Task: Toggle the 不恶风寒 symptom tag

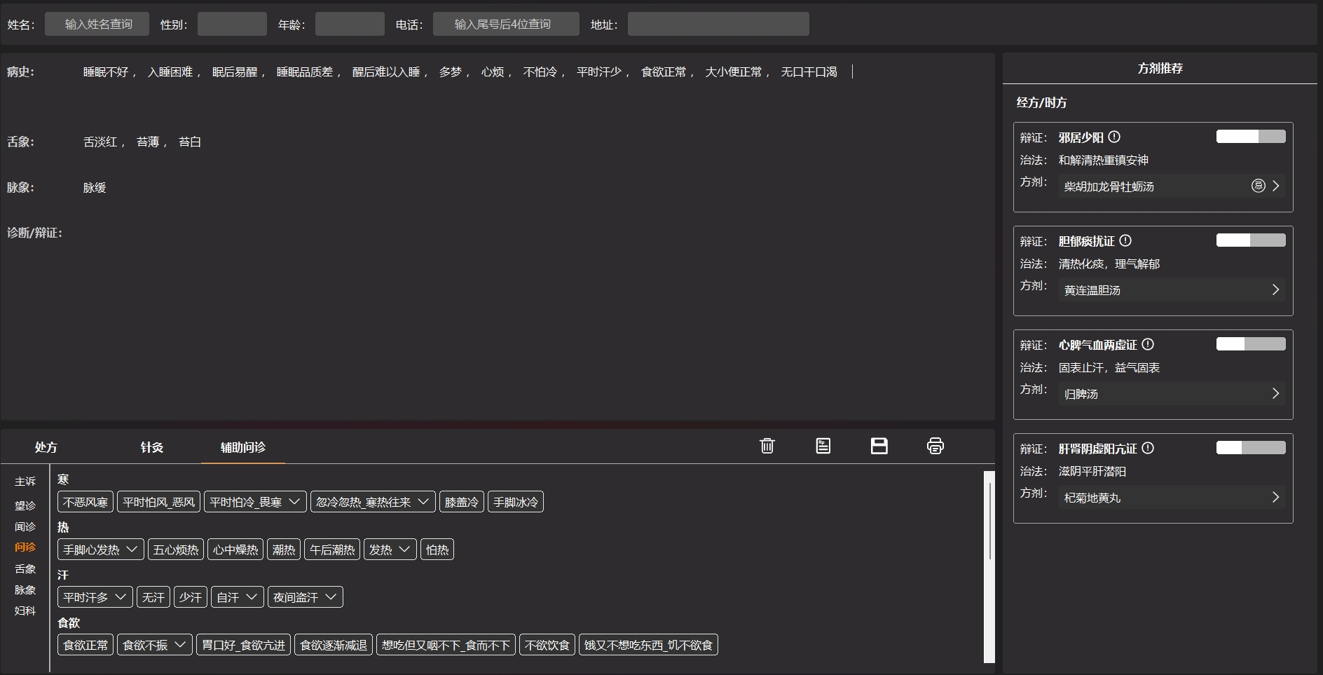Action: [x=85, y=502]
